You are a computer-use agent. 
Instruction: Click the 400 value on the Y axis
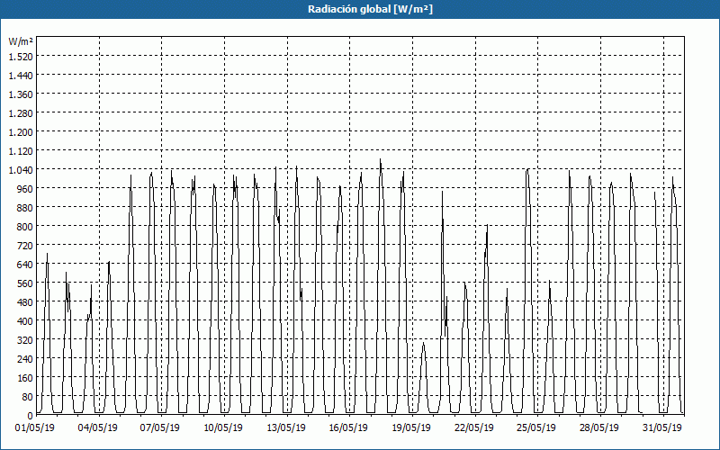pos(25,321)
